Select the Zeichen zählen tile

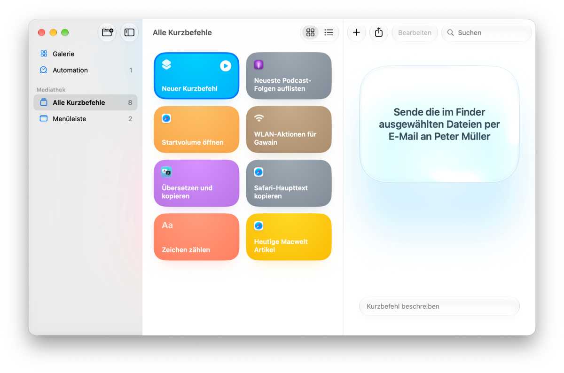coord(196,237)
